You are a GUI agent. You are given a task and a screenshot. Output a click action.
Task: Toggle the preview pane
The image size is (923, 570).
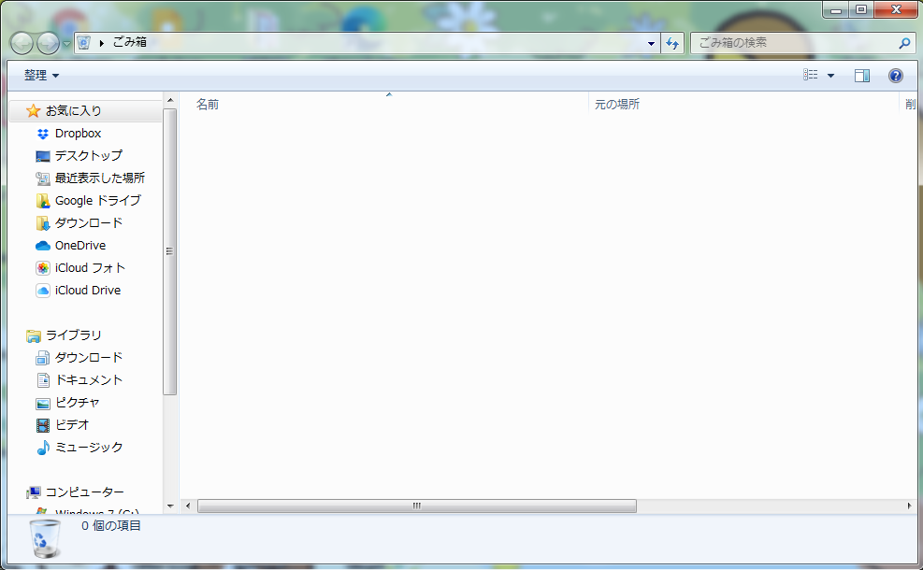tap(861, 75)
